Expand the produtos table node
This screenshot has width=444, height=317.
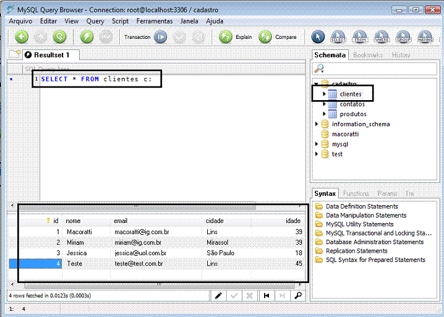[324, 114]
